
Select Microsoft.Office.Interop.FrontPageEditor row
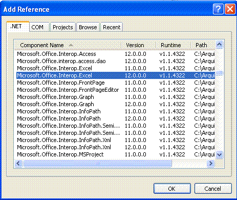click(116, 90)
